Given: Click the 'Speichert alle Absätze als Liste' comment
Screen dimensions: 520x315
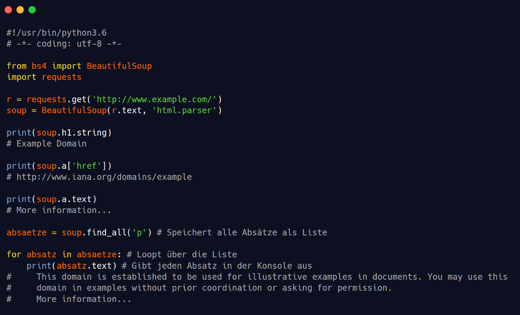Looking at the screenshot, I should 242,233.
